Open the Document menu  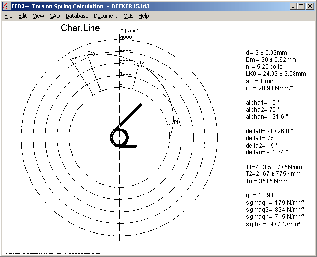(x=106, y=16)
